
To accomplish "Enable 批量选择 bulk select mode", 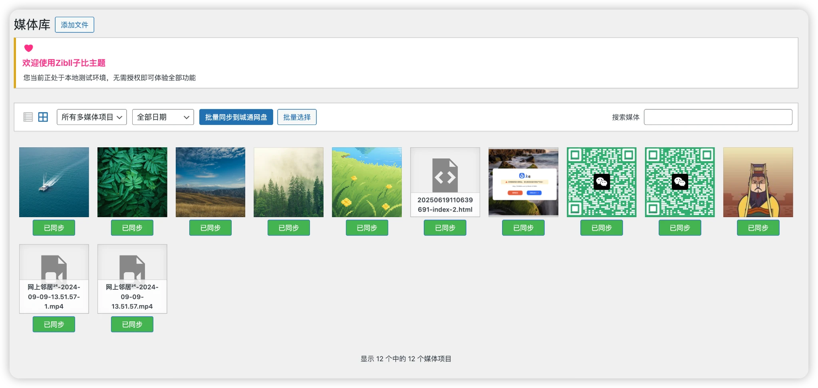I will 297,117.
